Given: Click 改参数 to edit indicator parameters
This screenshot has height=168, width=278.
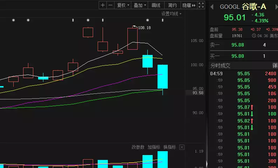Looking at the screenshot, I should [138, 147].
